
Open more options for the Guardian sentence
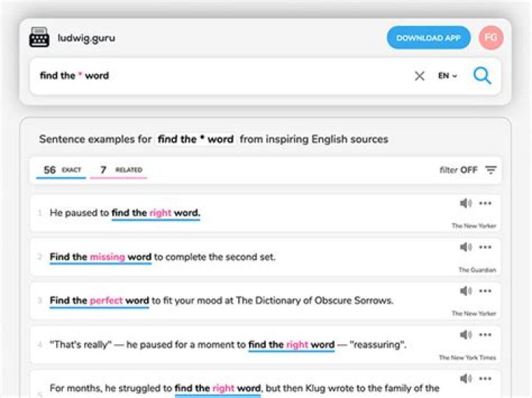[485, 247]
